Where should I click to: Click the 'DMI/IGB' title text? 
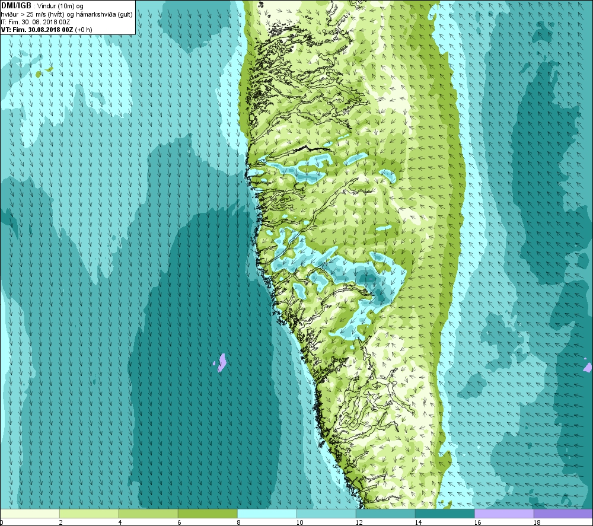pyautogui.click(x=16, y=6)
